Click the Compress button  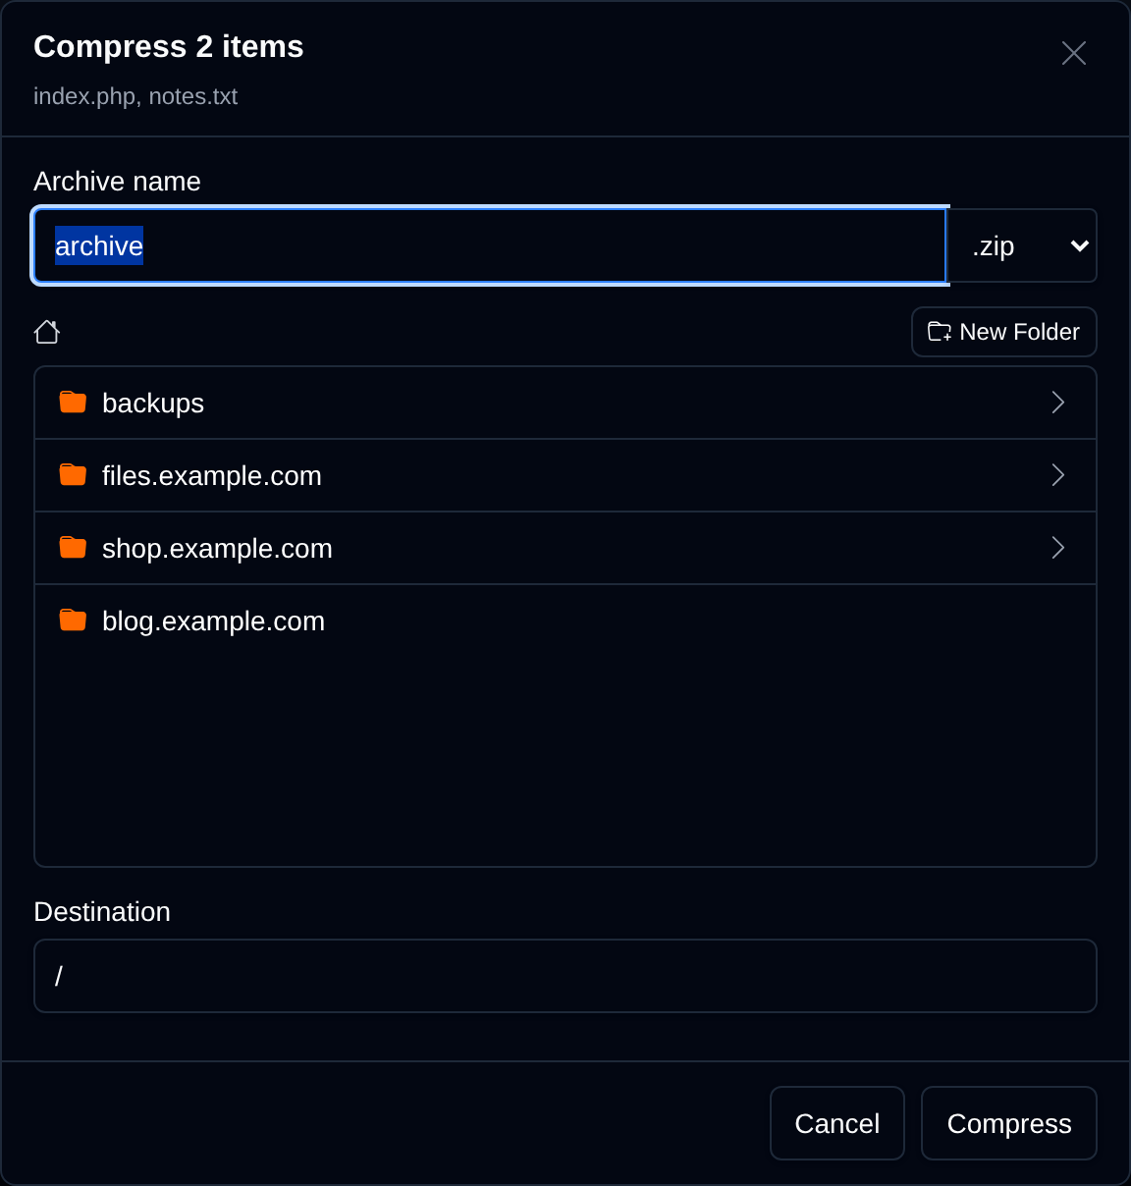[x=1009, y=1123]
